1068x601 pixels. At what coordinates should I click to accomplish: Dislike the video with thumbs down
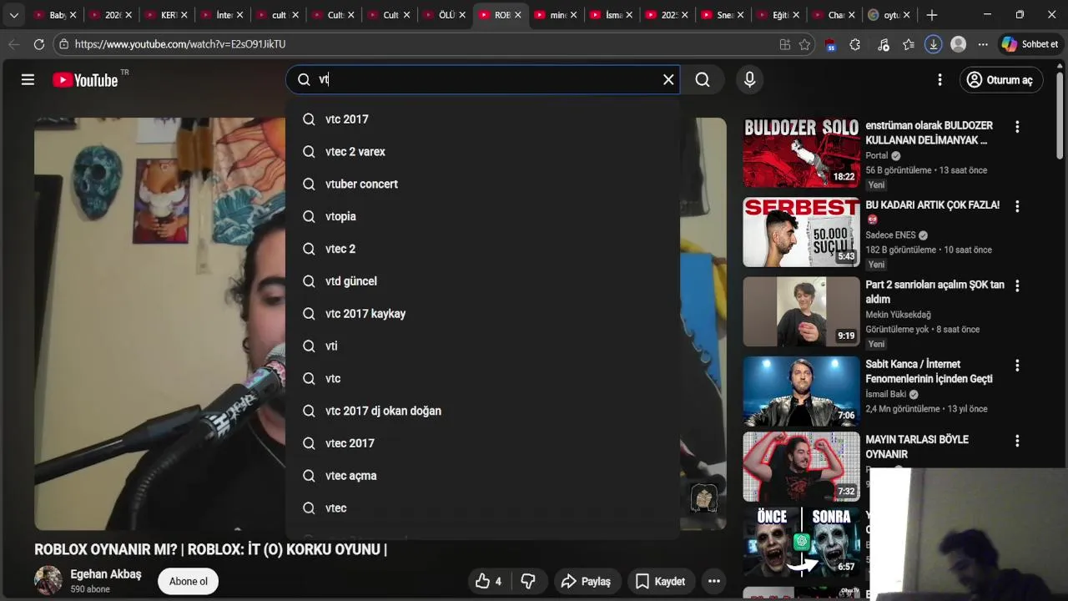[x=528, y=581]
